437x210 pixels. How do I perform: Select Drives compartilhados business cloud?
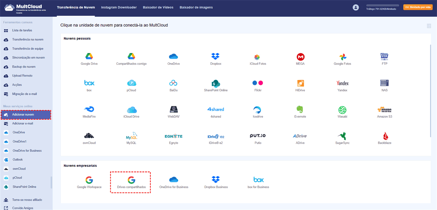131,181
